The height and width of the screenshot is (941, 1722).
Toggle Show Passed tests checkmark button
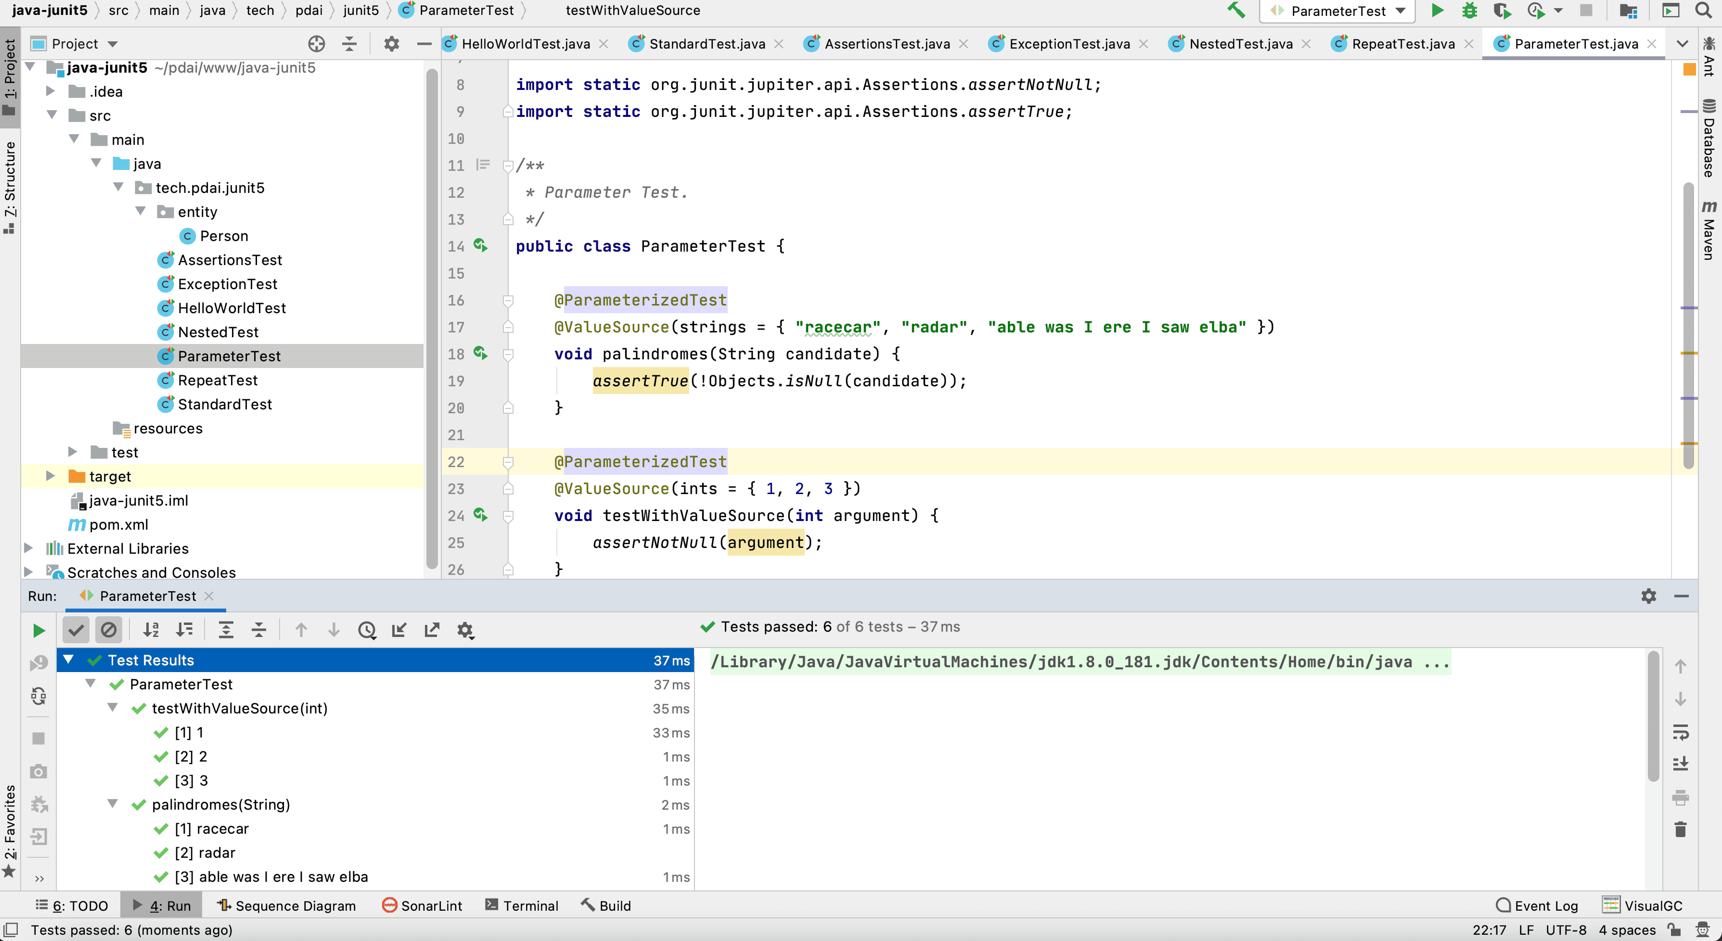tap(76, 630)
